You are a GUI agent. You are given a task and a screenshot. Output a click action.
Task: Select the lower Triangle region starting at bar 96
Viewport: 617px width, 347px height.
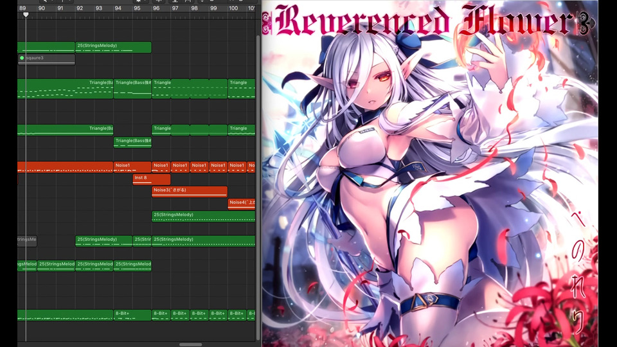161,130
